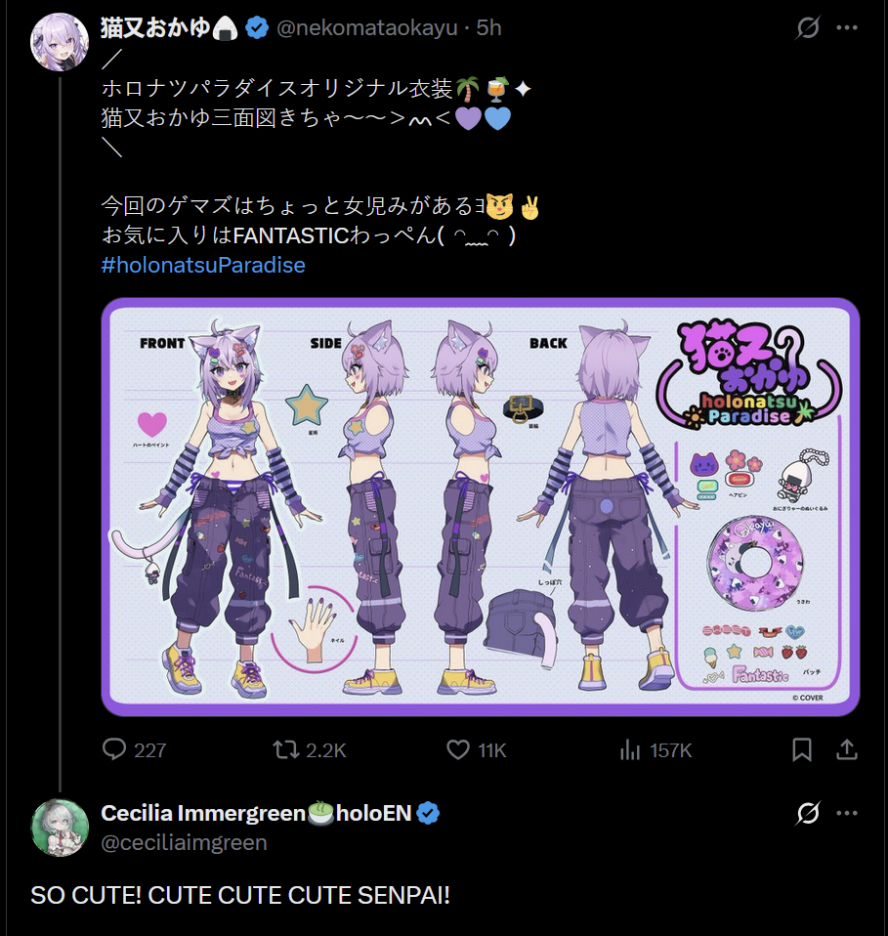Expand the more options on Cecilia's reply

pos(847,813)
